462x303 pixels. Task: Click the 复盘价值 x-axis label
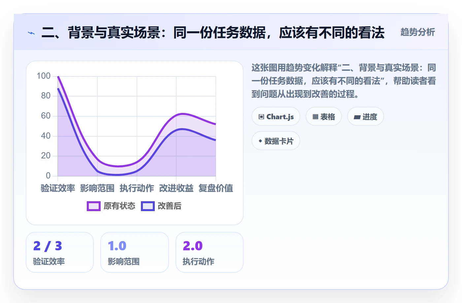[216, 188]
